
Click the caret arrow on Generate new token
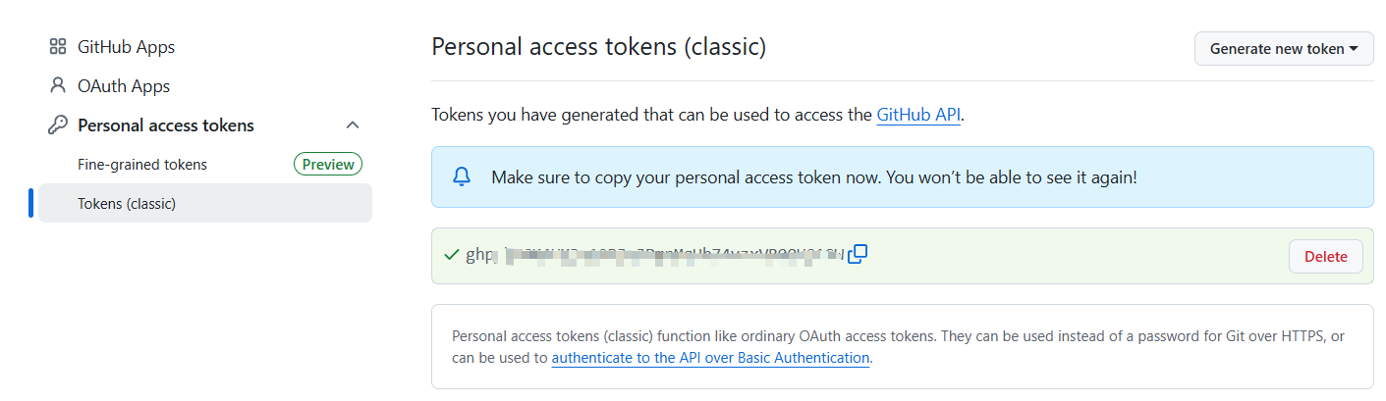point(1354,49)
